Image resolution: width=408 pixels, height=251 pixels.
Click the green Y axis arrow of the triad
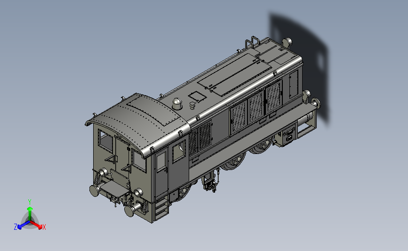point(30,214)
